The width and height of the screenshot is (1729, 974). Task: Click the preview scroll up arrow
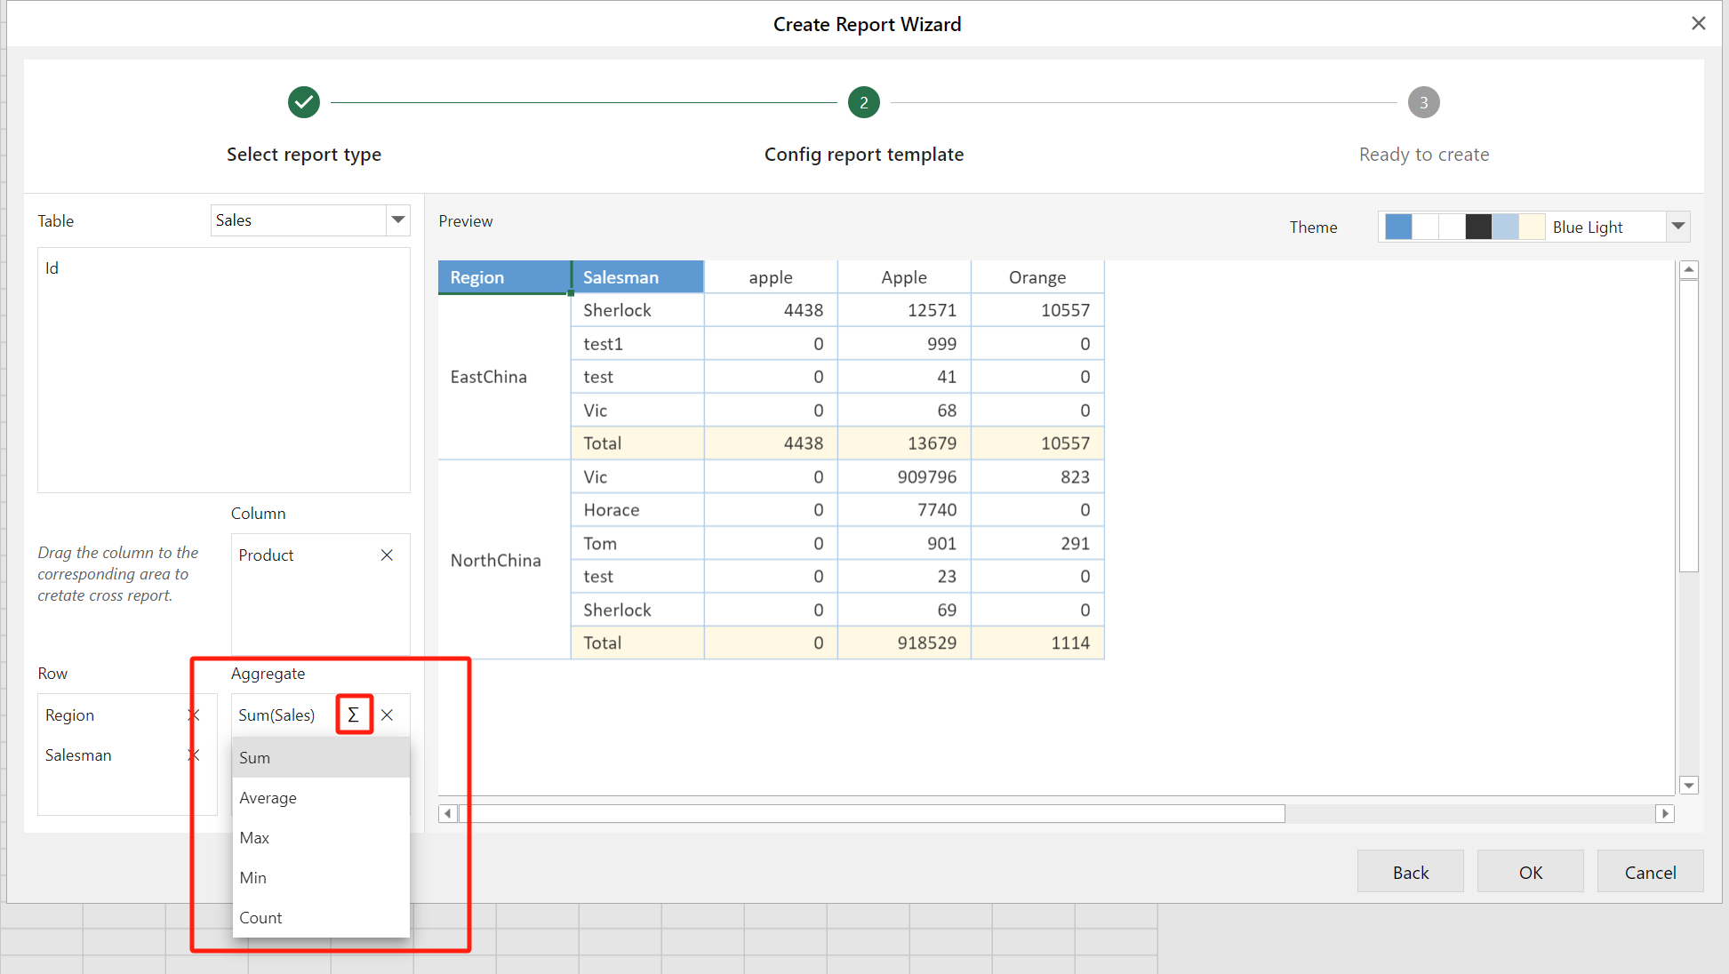point(1689,269)
